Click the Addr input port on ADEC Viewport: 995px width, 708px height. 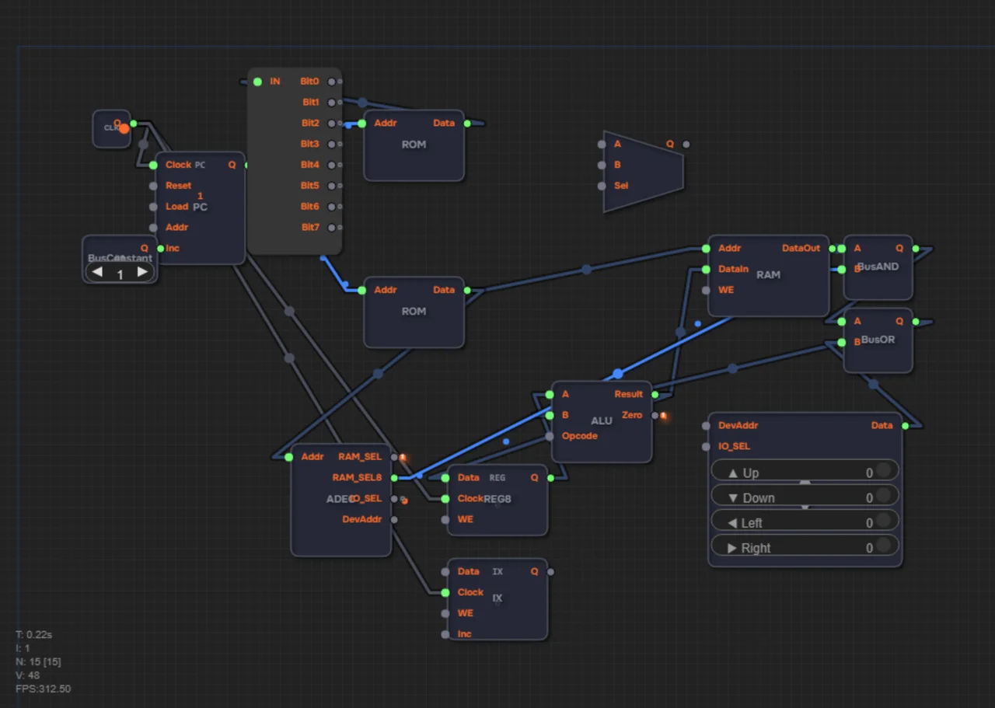tap(288, 457)
